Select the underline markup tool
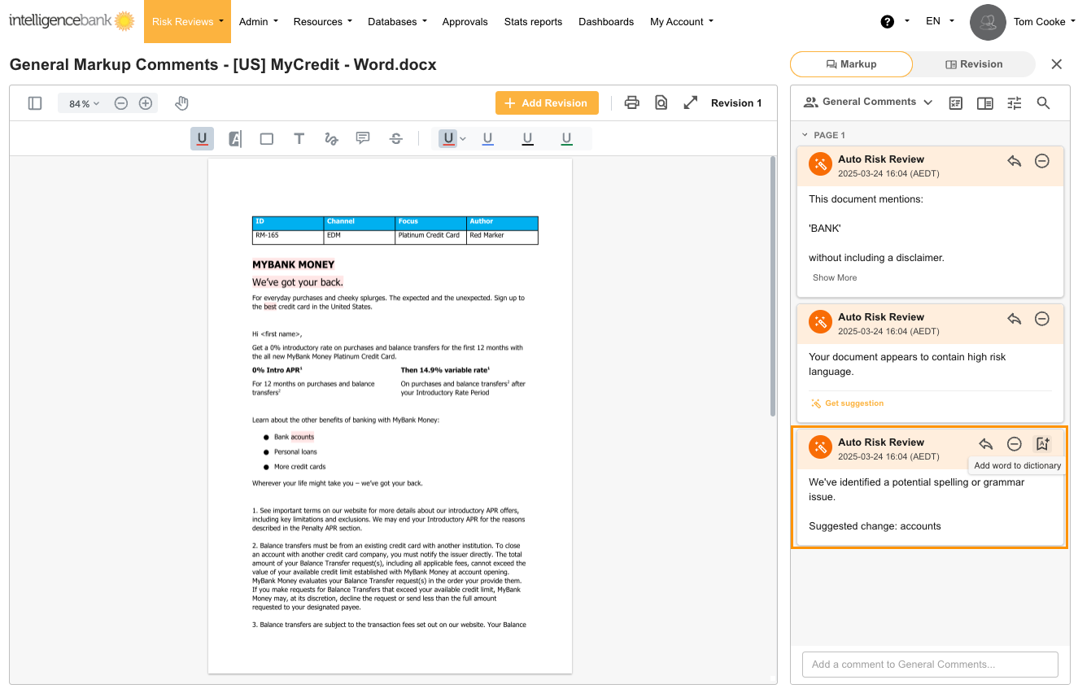This screenshot has width=1078, height=693. (202, 139)
